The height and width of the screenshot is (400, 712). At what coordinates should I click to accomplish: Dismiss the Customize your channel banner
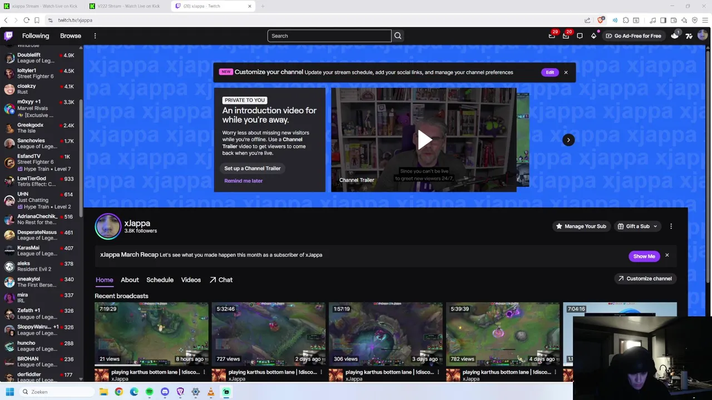point(566,72)
